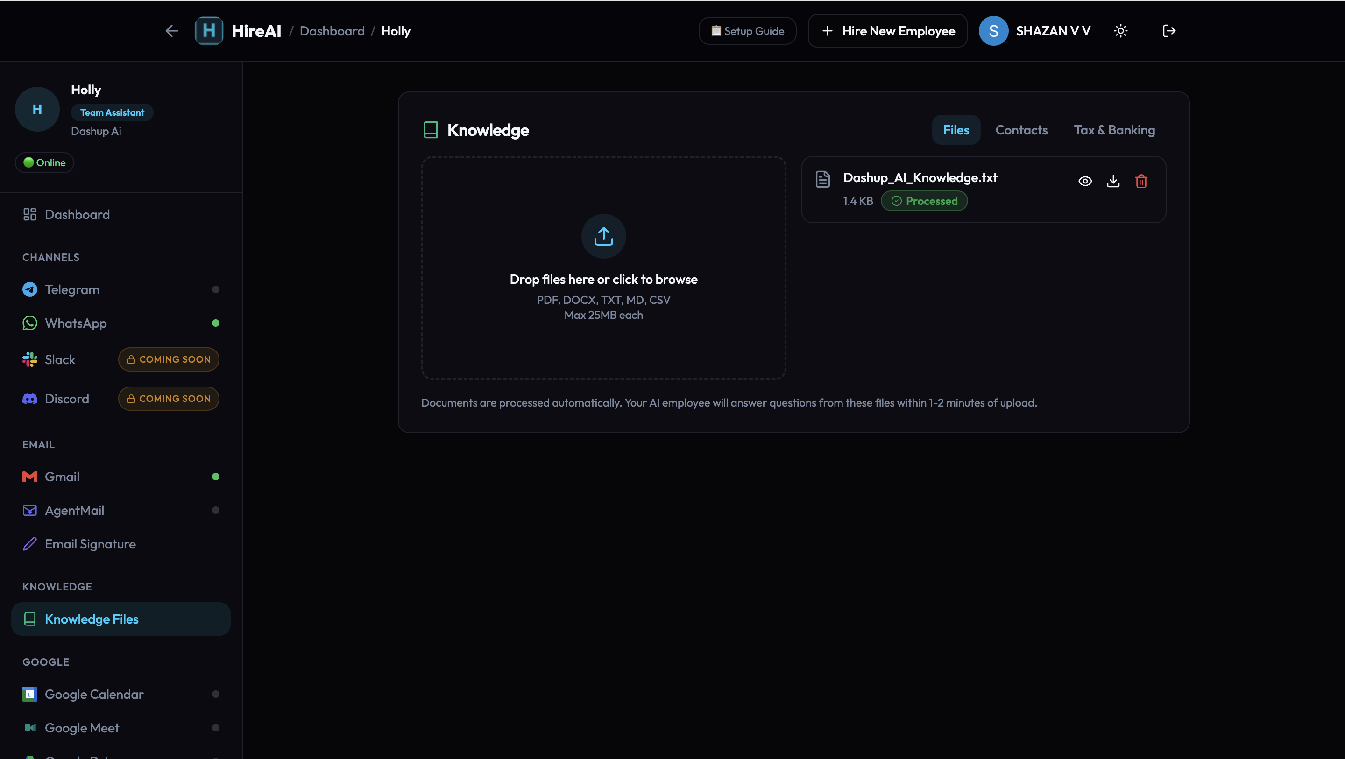Screen dimensions: 1345x759
Task: Select the Files tab
Action: 956,130
